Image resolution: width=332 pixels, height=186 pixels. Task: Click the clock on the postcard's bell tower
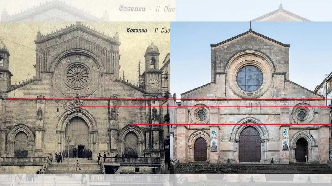click(153, 83)
